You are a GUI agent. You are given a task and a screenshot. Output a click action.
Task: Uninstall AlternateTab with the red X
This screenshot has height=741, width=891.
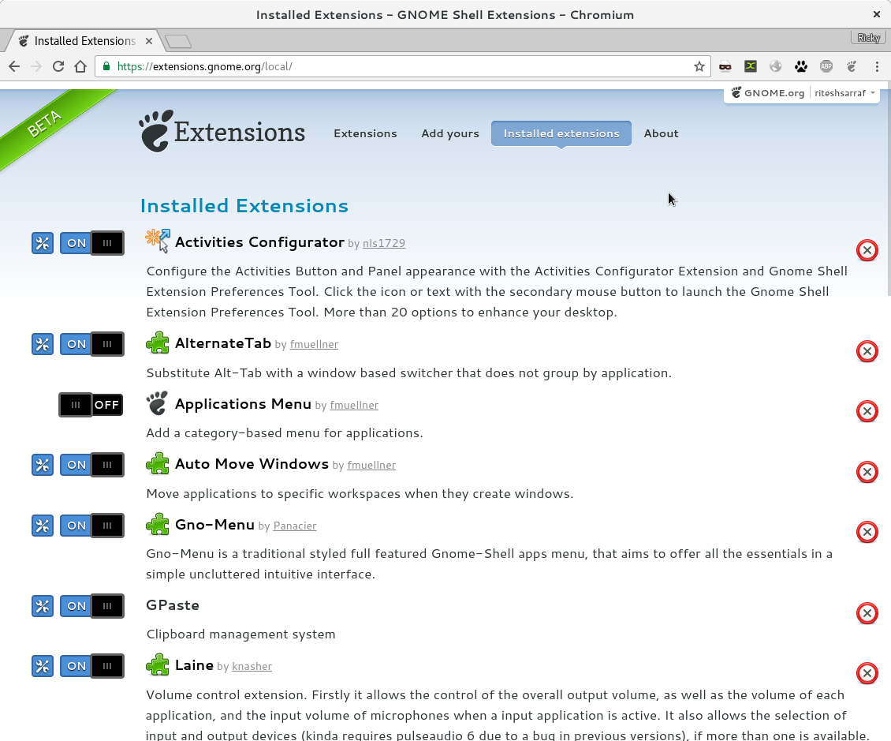[x=867, y=351]
